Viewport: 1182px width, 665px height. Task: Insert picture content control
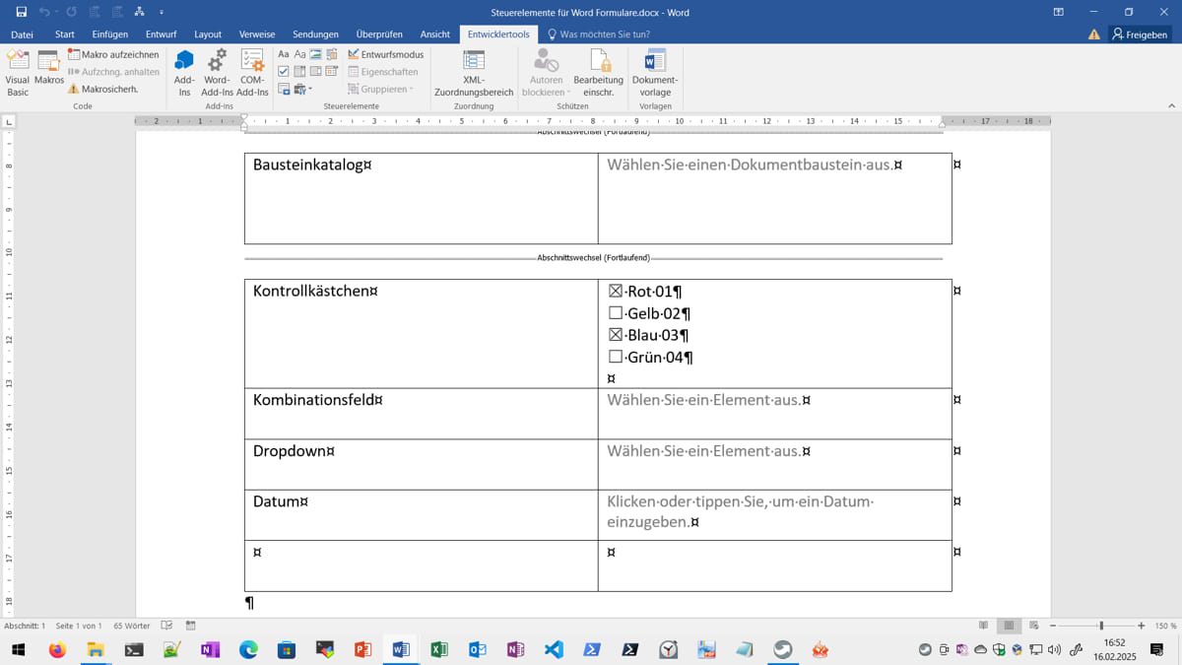315,54
